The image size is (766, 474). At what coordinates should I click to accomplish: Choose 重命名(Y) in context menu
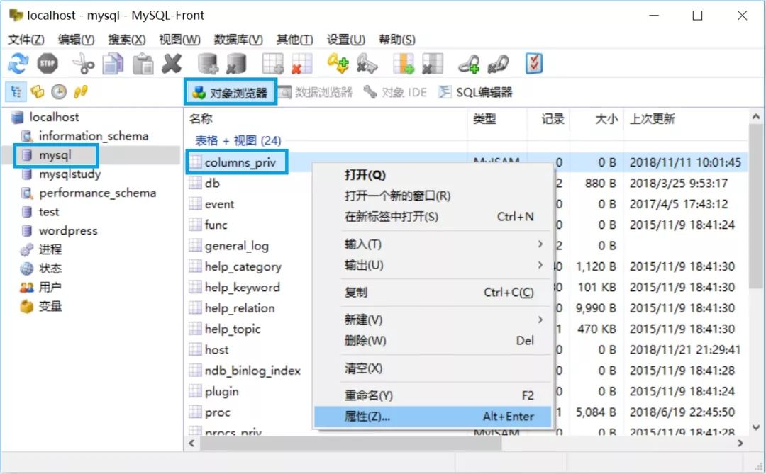[433, 395]
